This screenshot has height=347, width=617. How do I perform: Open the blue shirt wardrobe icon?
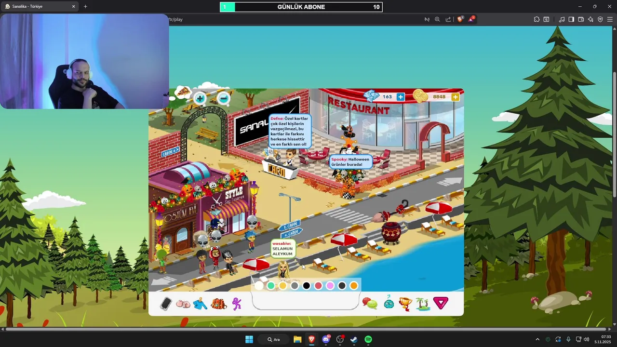click(201, 304)
